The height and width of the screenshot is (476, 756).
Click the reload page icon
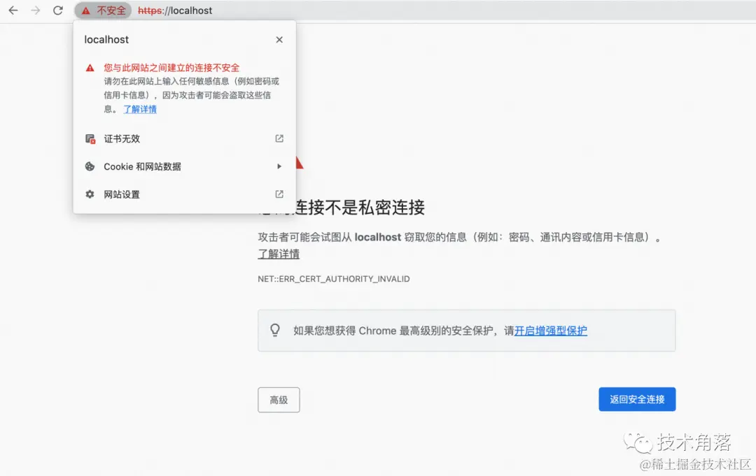click(x=57, y=10)
